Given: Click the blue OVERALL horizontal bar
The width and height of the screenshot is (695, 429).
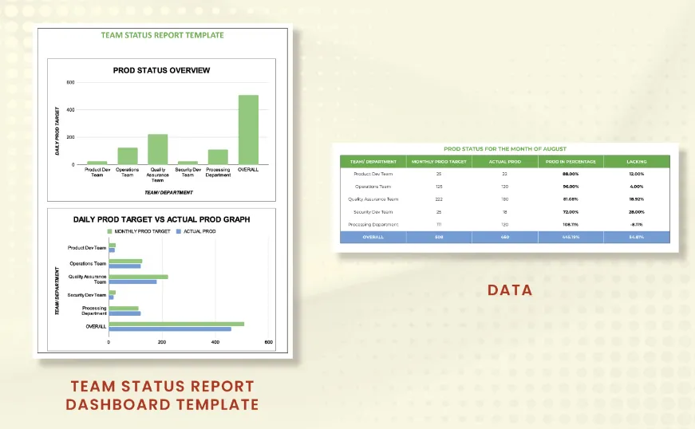Looking at the screenshot, I should click(x=170, y=329).
